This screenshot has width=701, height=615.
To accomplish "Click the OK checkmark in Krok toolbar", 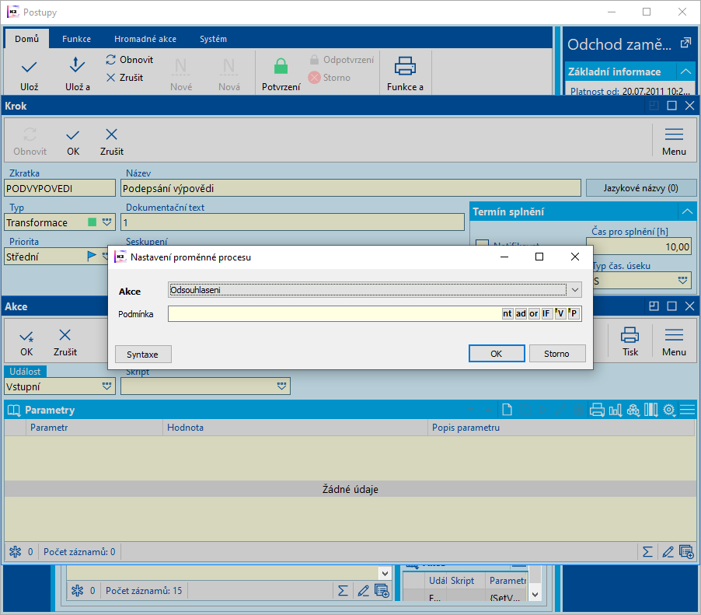I will click(x=73, y=135).
